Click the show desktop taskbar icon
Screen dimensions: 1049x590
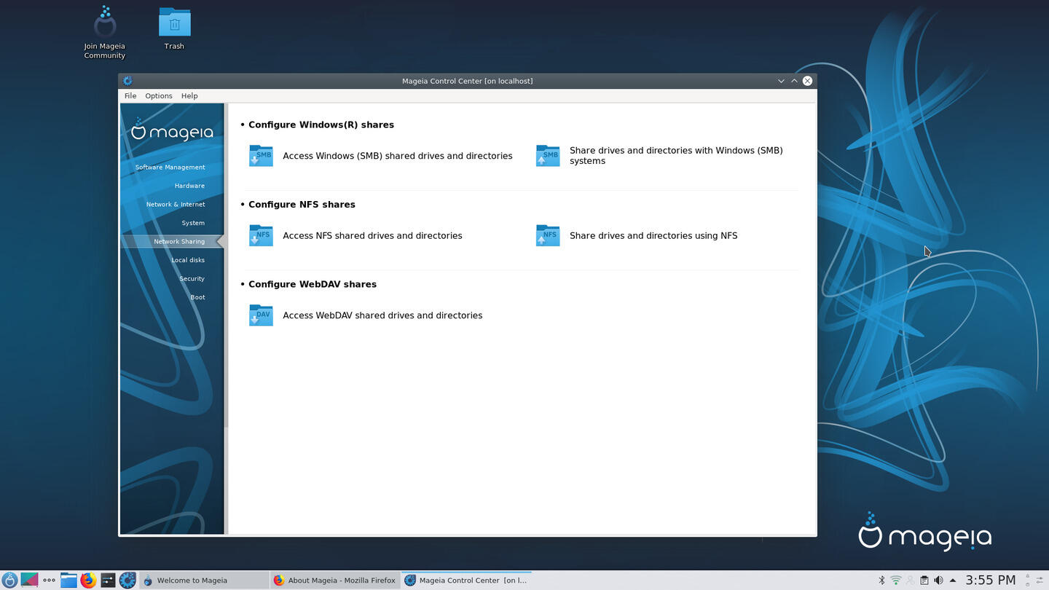[x=29, y=581]
